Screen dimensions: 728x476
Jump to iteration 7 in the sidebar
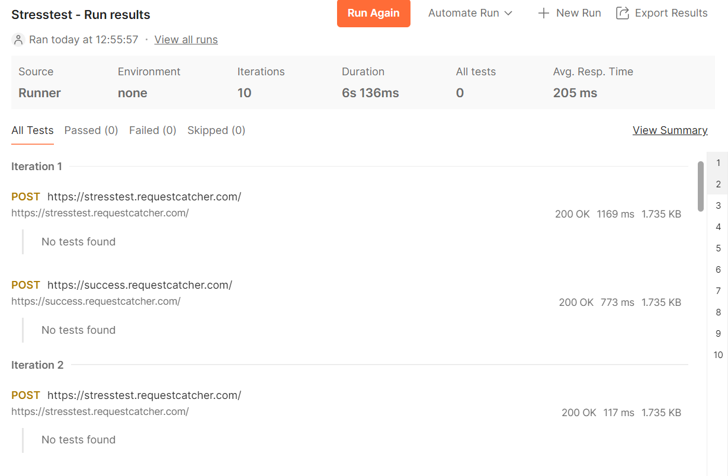point(718,291)
